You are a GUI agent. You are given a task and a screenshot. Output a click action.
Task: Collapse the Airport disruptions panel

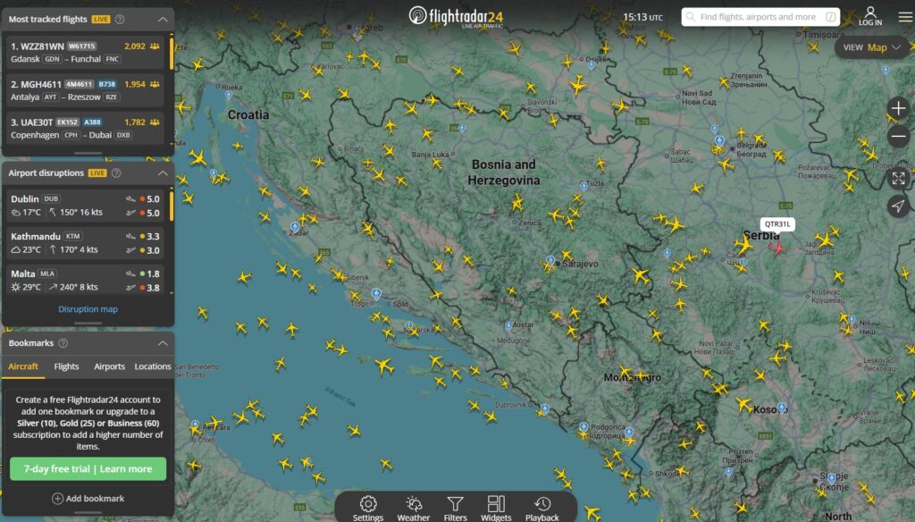point(163,173)
